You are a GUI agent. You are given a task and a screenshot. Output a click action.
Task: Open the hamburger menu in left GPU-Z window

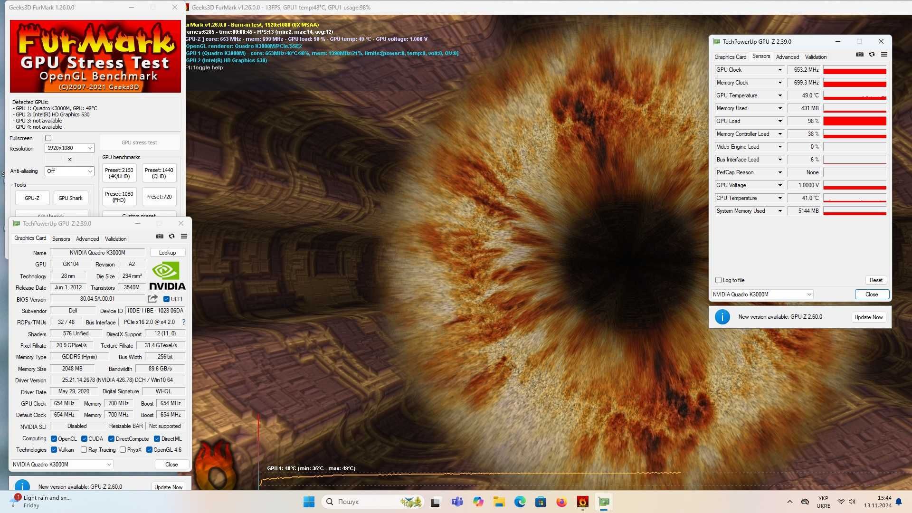(184, 237)
